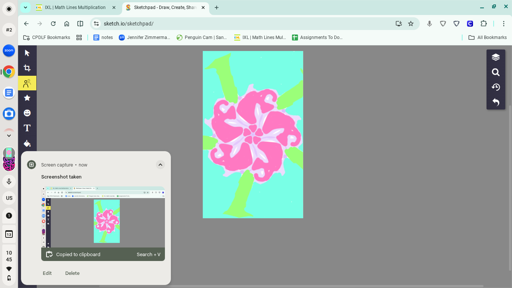512x288 pixels.
Task: Collapse the Screen capture notification
Action: [x=160, y=165]
